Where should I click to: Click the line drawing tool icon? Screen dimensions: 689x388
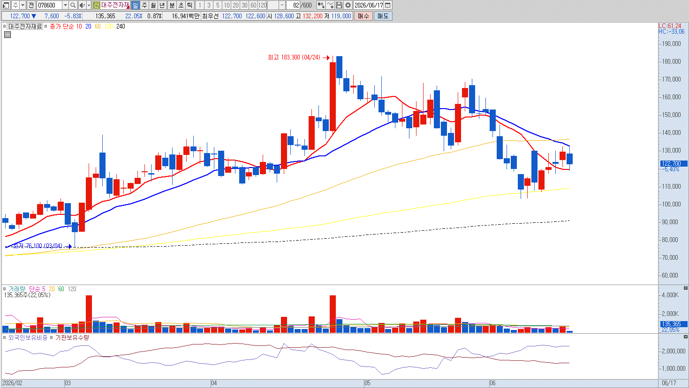330,5
